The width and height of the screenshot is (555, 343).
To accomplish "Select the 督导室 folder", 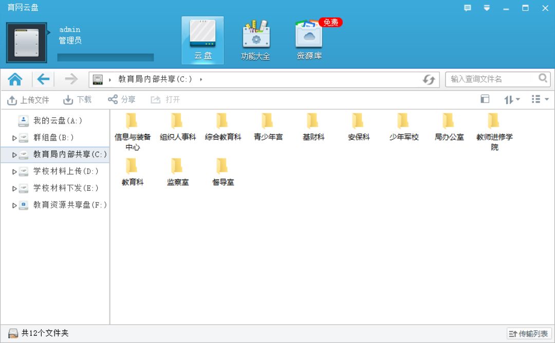I will pyautogui.click(x=223, y=172).
